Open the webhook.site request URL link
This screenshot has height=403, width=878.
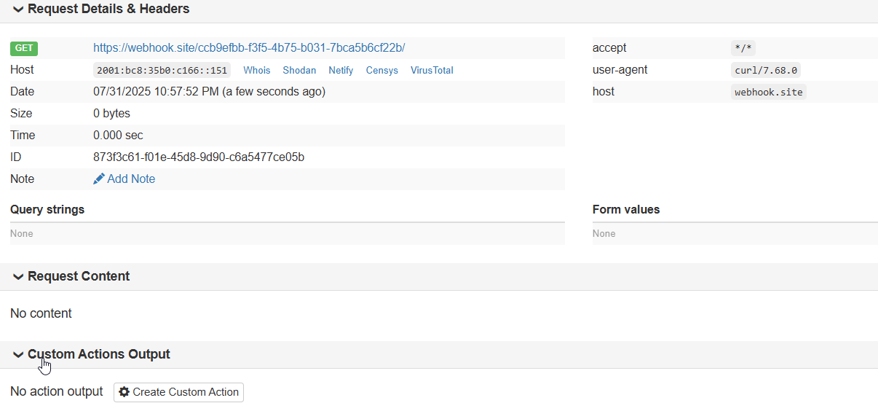point(249,48)
